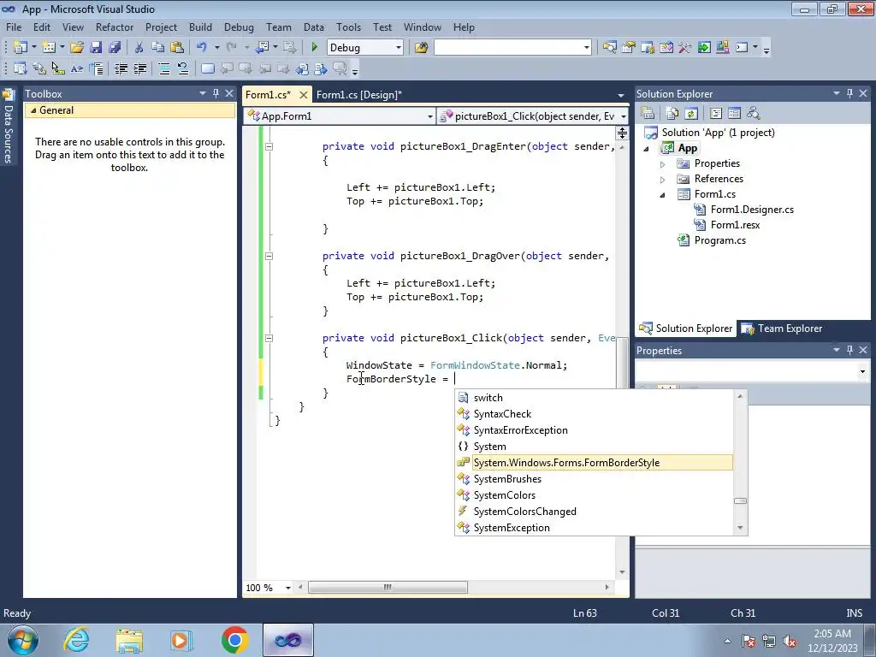Expand the References node in Solution Explorer
This screenshot has width=876, height=657.
point(663,180)
